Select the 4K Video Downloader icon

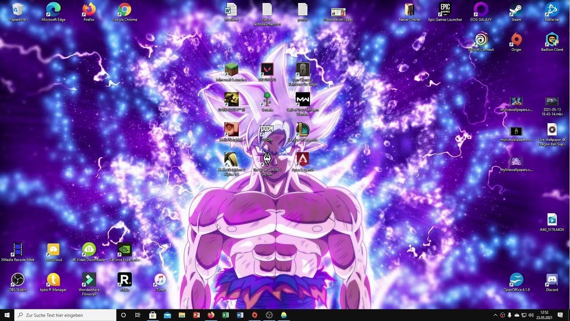pyautogui.click(x=89, y=252)
